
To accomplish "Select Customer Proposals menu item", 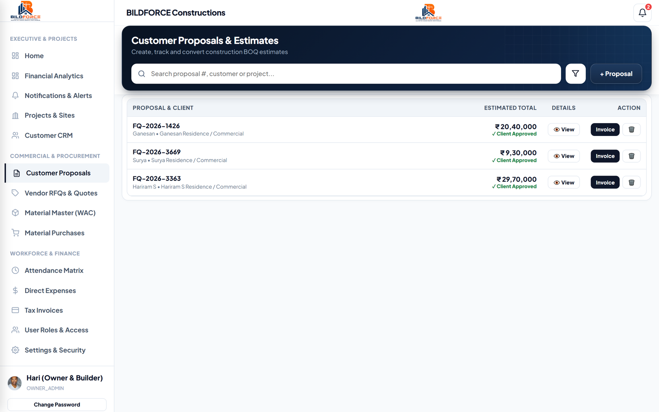I will 57,173.
